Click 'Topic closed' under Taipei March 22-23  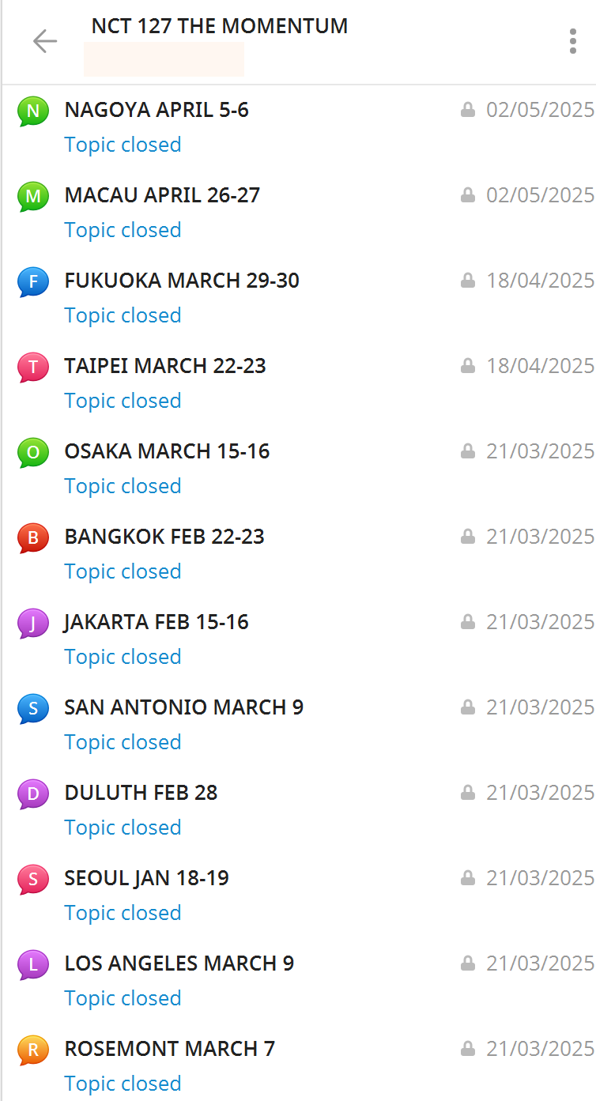123,401
